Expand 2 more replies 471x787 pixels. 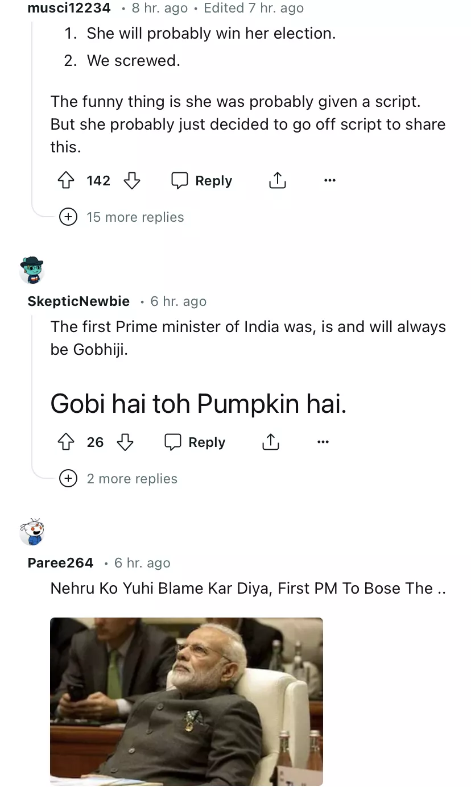(131, 479)
